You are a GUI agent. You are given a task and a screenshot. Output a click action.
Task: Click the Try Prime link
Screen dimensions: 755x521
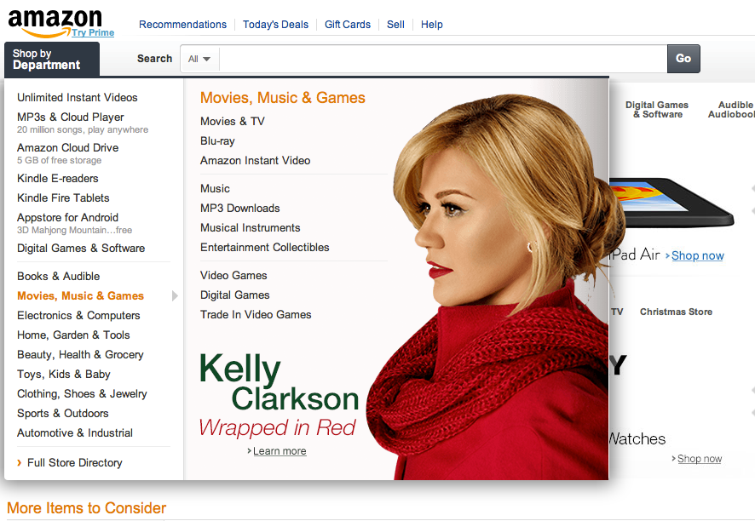point(93,32)
